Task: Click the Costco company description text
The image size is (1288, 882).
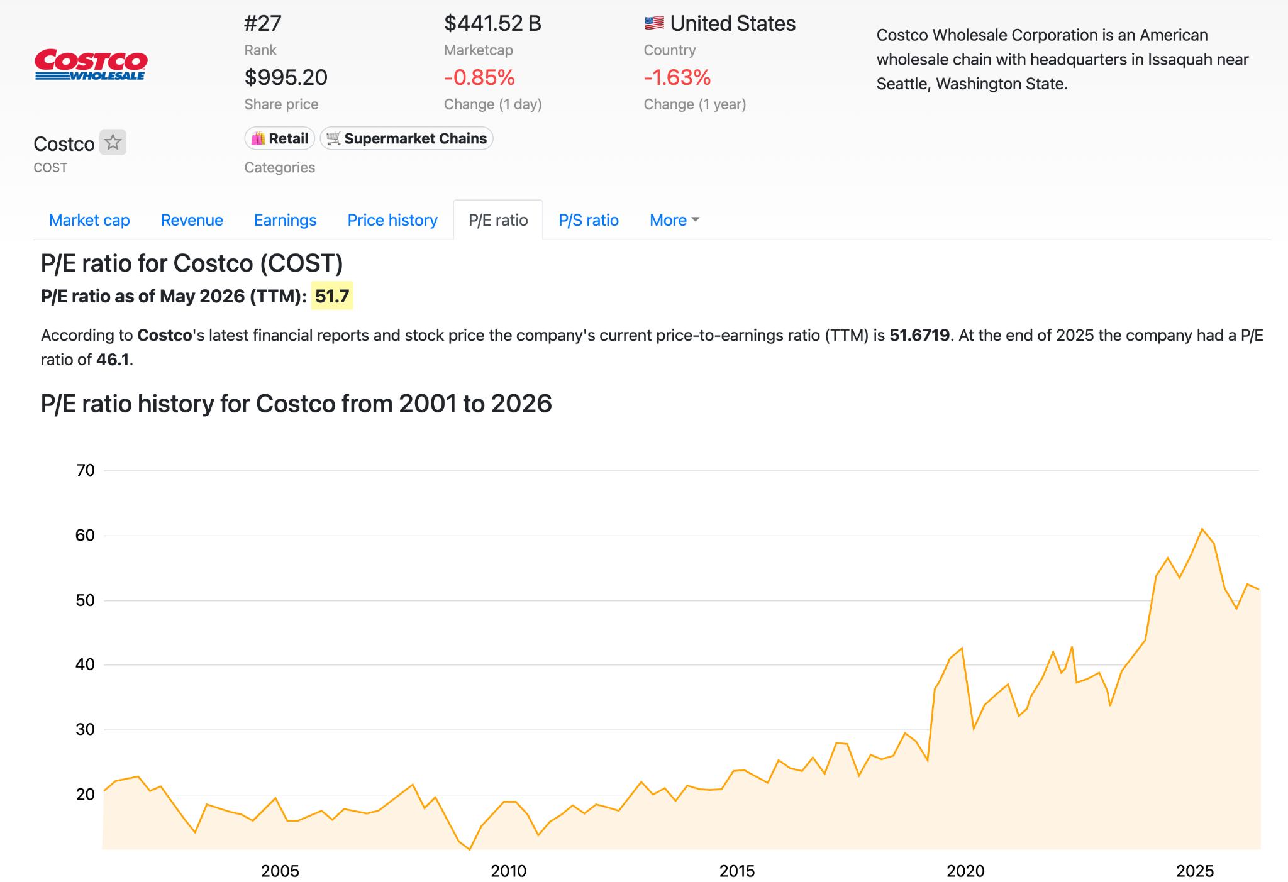Action: [x=1063, y=60]
